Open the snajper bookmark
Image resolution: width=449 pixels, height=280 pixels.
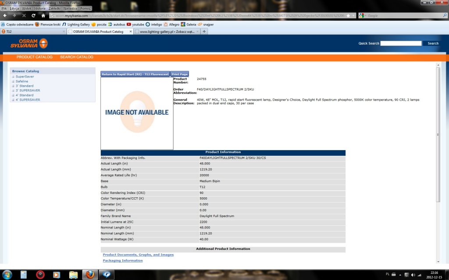click(x=206, y=24)
